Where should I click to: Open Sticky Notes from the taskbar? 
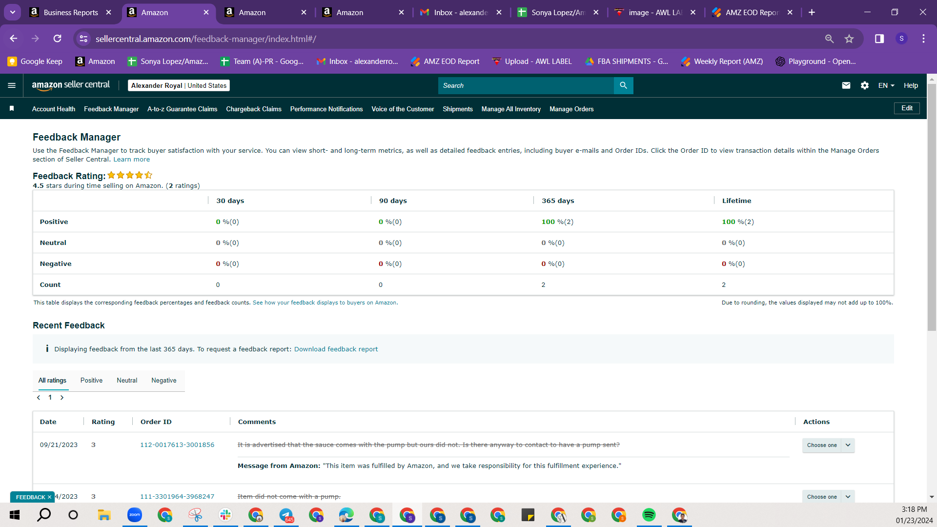click(x=528, y=515)
